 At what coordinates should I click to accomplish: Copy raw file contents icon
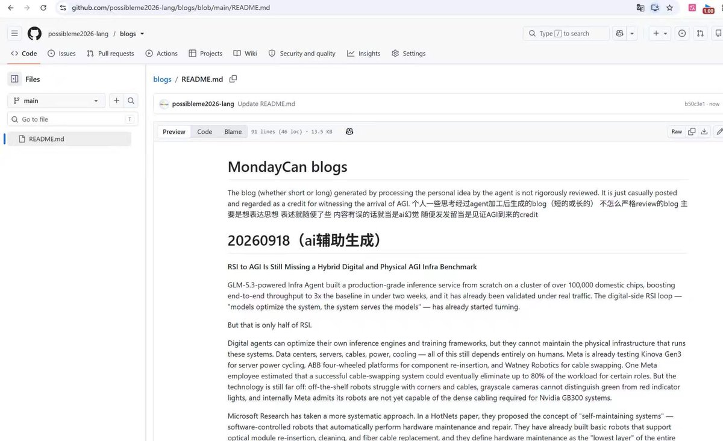tap(692, 131)
